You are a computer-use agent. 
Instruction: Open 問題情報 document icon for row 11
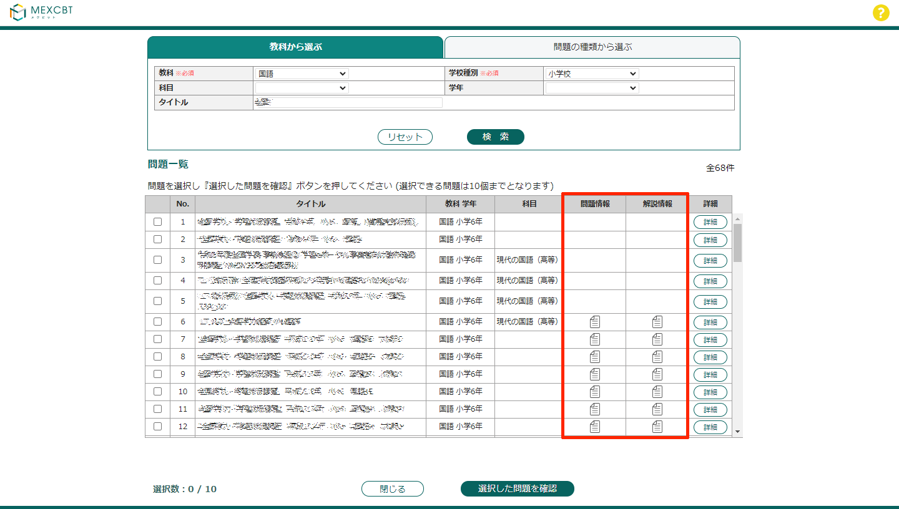tap(595, 409)
